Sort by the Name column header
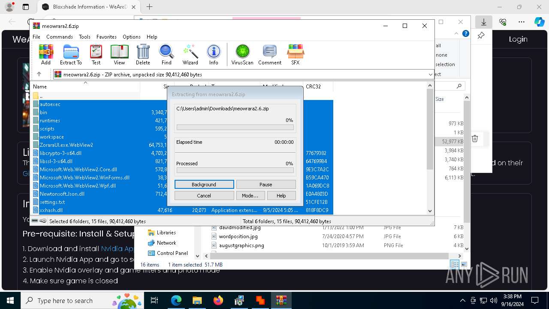This screenshot has height=309, width=549. pyautogui.click(x=86, y=86)
